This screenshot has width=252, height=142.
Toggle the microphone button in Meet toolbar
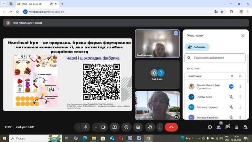[86, 127]
